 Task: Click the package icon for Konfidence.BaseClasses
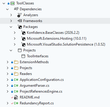click(23, 33)
